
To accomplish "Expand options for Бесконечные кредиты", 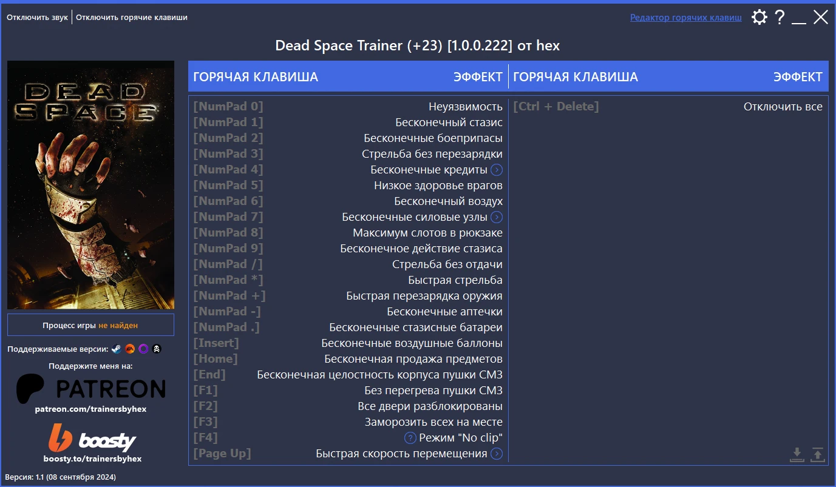I will 496,170.
